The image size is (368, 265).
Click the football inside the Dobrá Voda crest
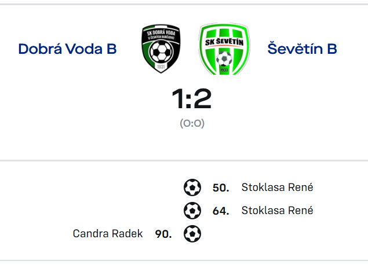[161, 51]
